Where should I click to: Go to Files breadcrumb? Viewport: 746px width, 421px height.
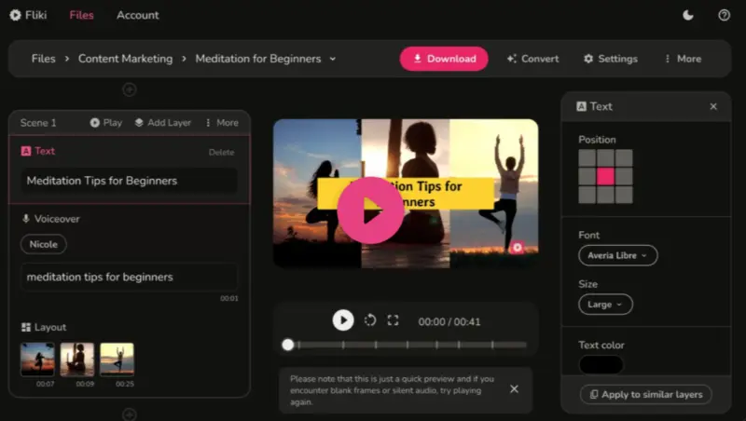click(43, 59)
